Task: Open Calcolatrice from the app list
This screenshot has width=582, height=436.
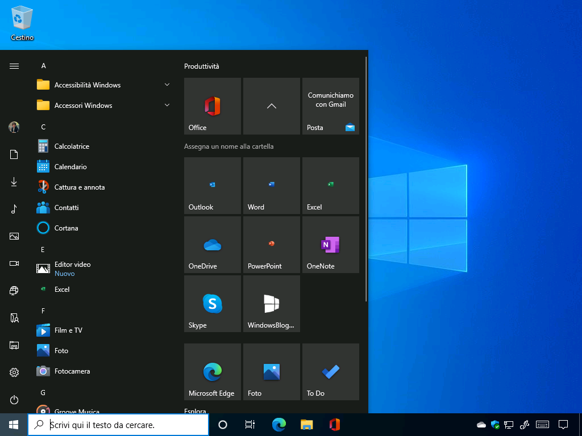Action: pyautogui.click(x=103, y=146)
